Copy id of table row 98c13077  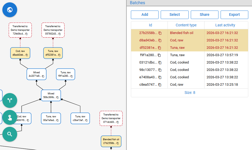pyautogui.click(x=160, y=70)
